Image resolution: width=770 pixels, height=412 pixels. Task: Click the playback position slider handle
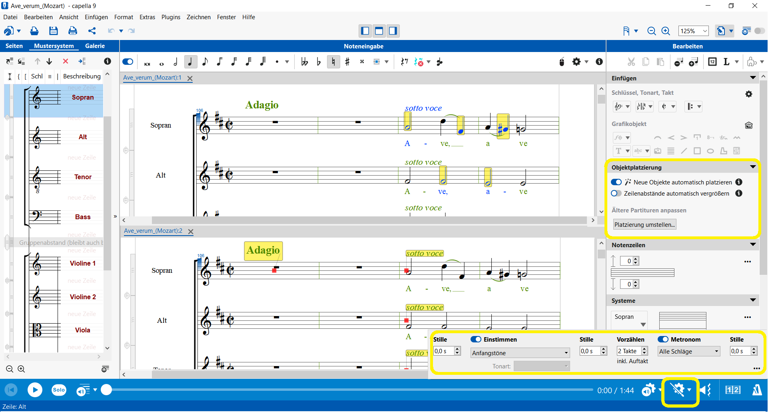tap(106, 390)
